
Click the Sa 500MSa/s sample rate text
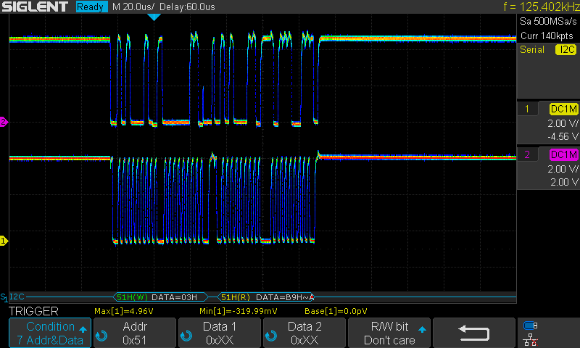point(548,22)
